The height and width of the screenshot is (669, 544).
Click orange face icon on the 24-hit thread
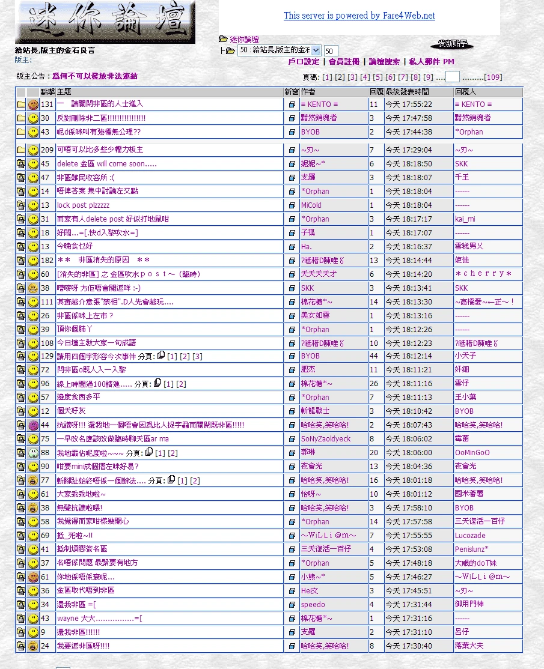click(33, 646)
